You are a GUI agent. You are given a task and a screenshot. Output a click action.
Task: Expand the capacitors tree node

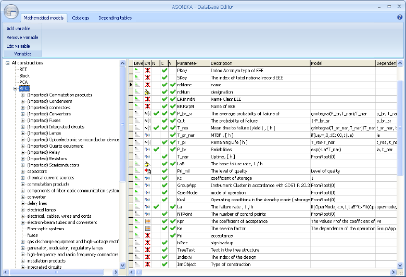(x=23, y=172)
